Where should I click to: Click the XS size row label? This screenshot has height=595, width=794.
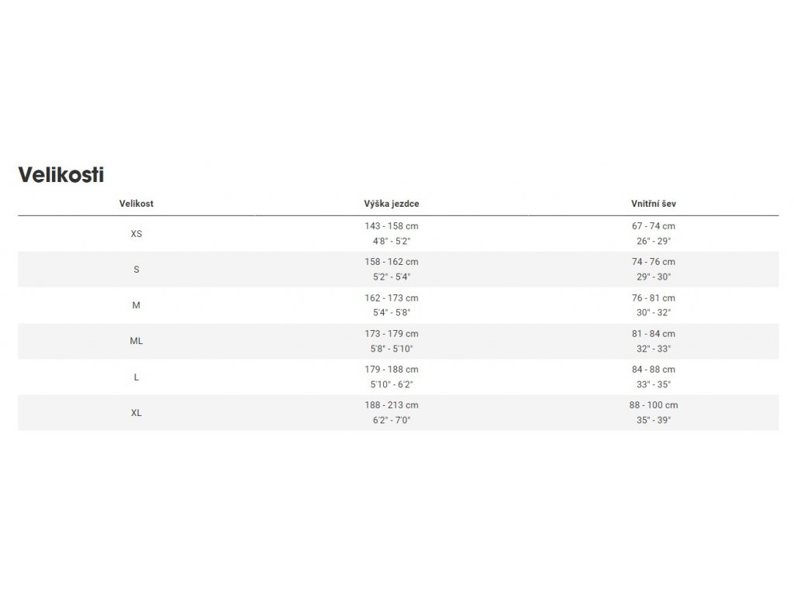[136, 234]
